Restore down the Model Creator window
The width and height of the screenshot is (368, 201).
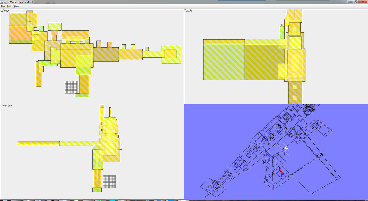tap(356, 1)
